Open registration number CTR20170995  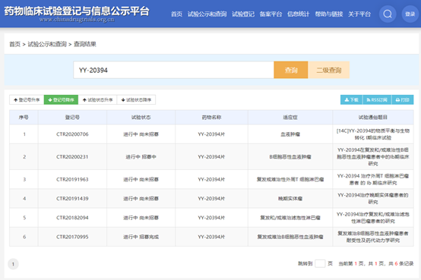[72, 237]
